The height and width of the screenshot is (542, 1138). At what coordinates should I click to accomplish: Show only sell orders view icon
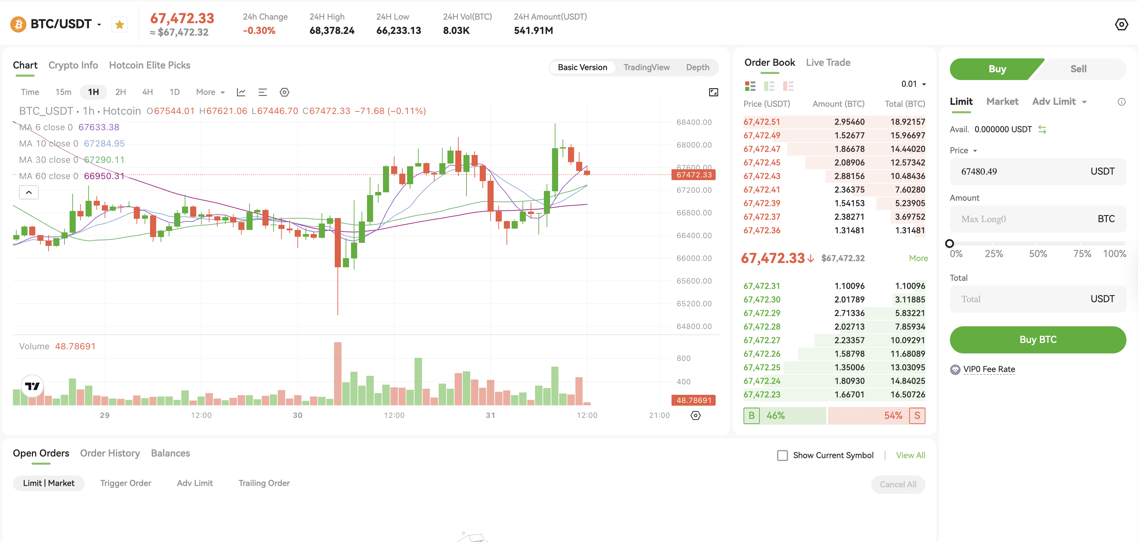click(788, 85)
